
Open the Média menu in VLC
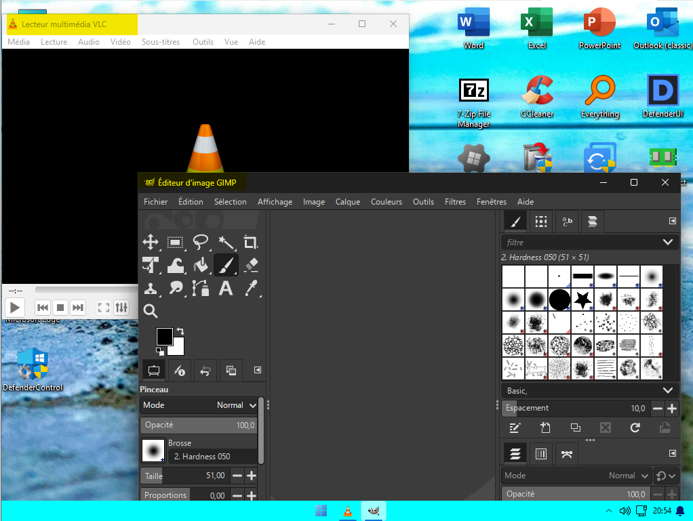click(18, 42)
